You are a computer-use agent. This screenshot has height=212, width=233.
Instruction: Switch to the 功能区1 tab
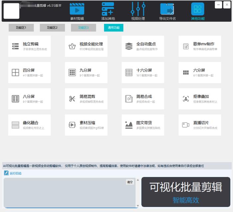pos(21,28)
